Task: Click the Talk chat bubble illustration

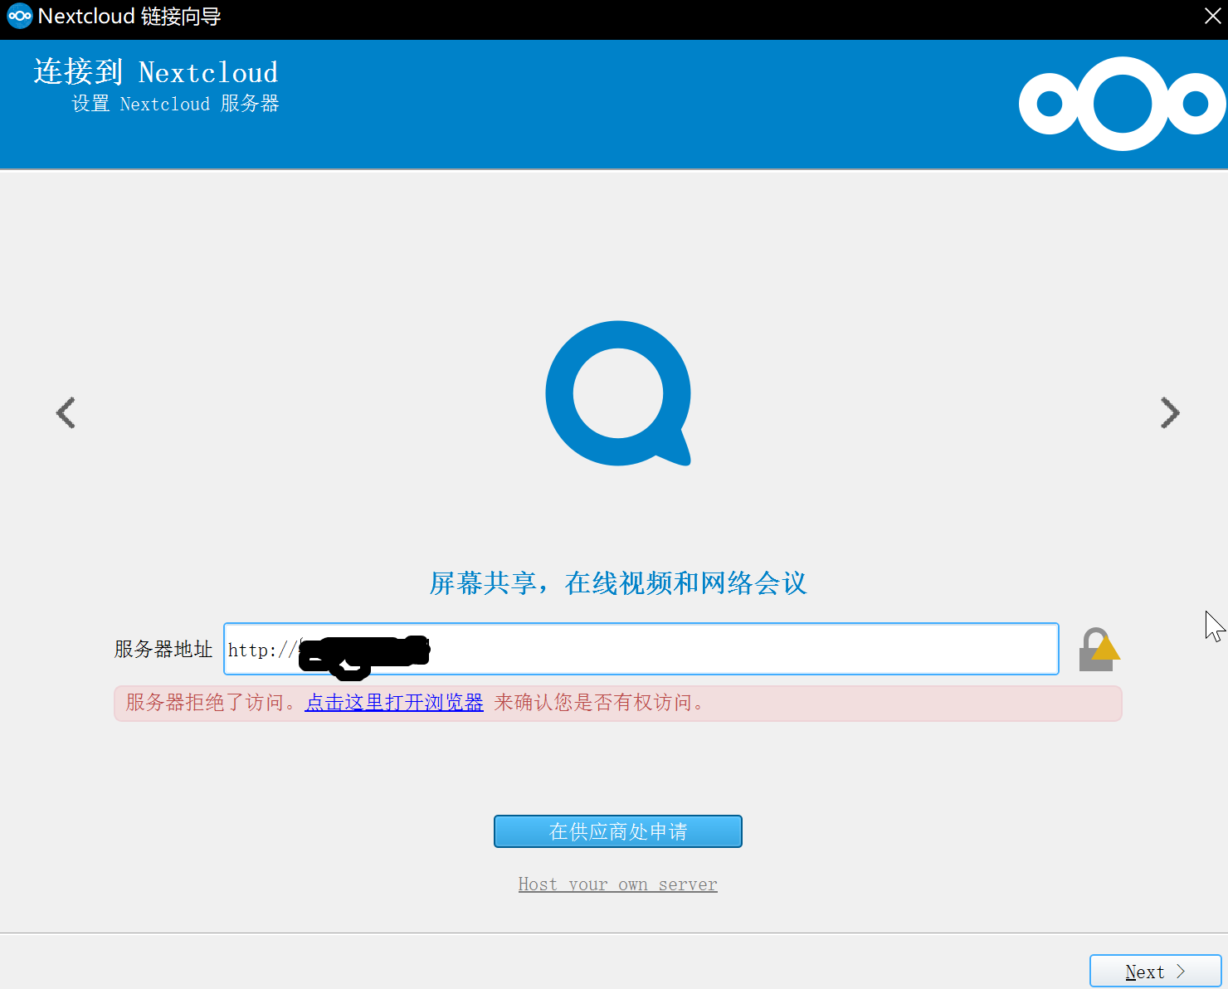Action: (618, 393)
